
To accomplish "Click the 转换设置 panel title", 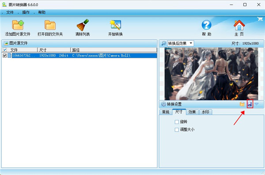I will [174, 104].
